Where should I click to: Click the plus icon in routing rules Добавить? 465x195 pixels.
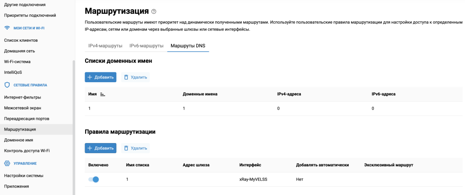90,148
